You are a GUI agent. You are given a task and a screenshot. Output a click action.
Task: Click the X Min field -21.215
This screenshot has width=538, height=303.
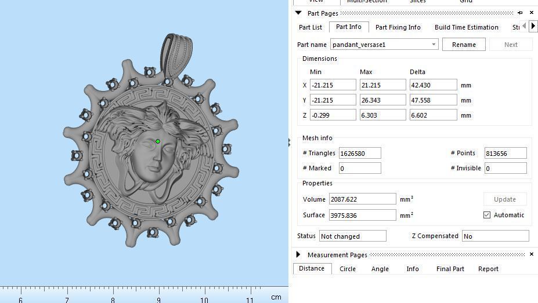(333, 85)
